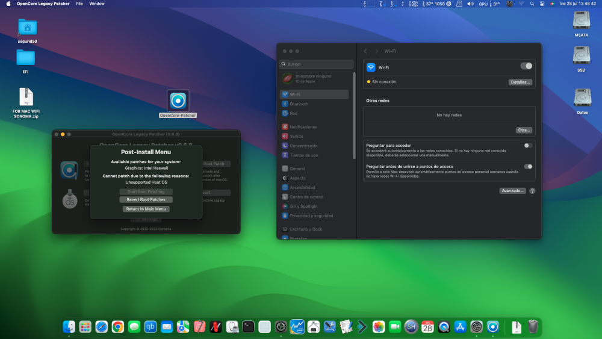The height and width of the screenshot is (339, 602).
Task: Click the Otra... button under Otras redes
Action: tap(524, 130)
